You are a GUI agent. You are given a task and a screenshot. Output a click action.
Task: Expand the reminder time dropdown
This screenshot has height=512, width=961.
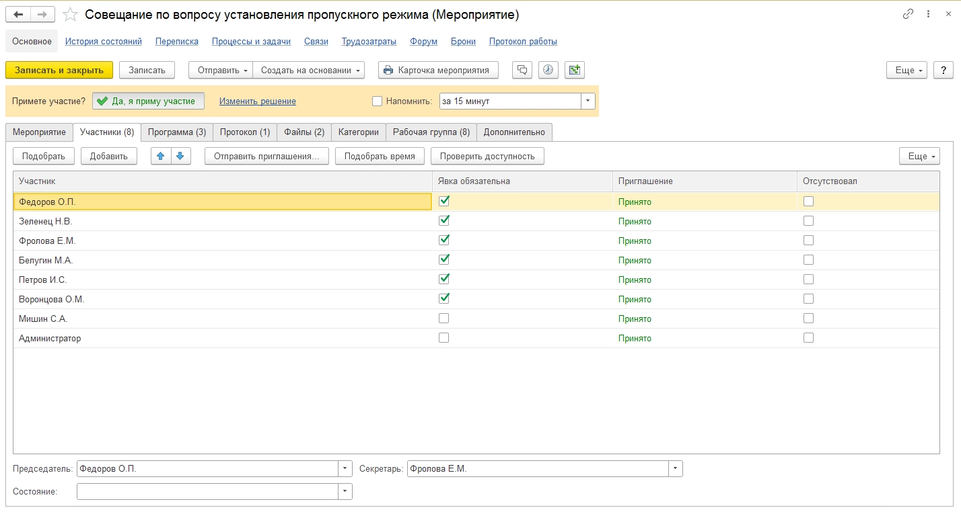coord(588,101)
